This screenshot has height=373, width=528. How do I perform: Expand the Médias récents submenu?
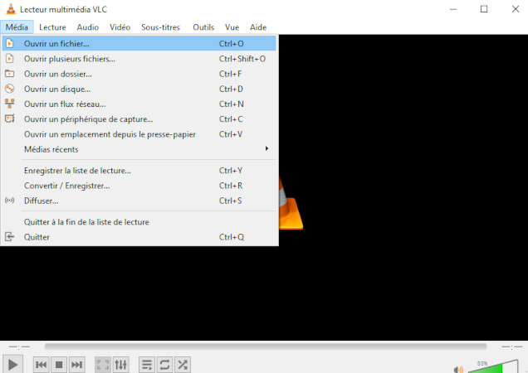(x=139, y=149)
